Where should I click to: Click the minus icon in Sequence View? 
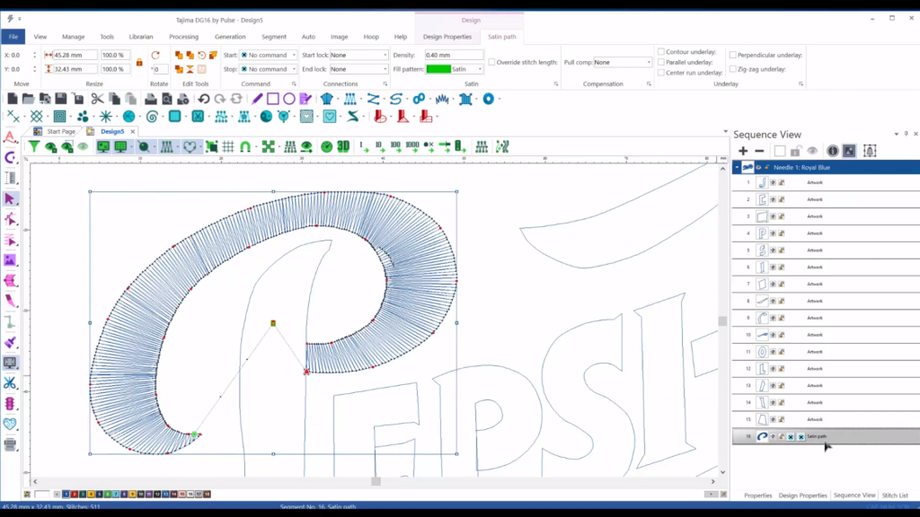[x=759, y=151]
